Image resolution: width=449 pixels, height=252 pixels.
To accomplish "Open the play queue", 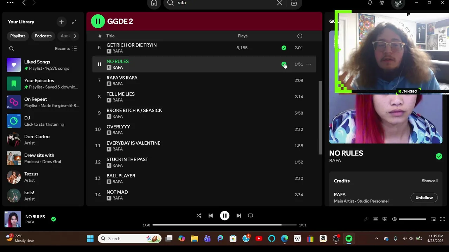I will pyautogui.click(x=375, y=219).
